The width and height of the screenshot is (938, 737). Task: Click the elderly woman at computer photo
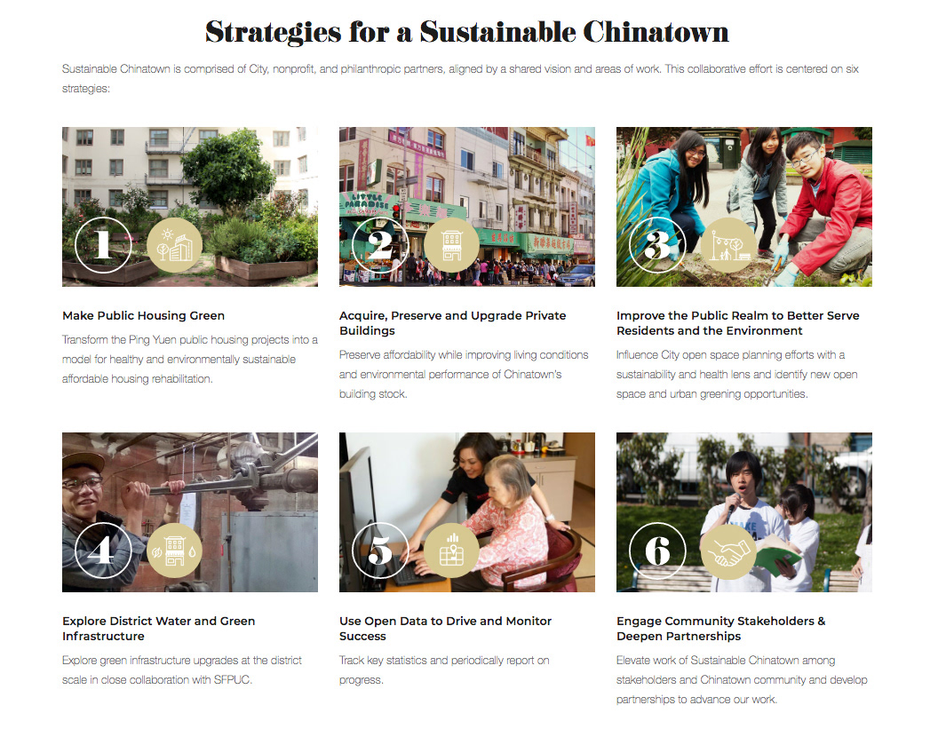coord(467,512)
